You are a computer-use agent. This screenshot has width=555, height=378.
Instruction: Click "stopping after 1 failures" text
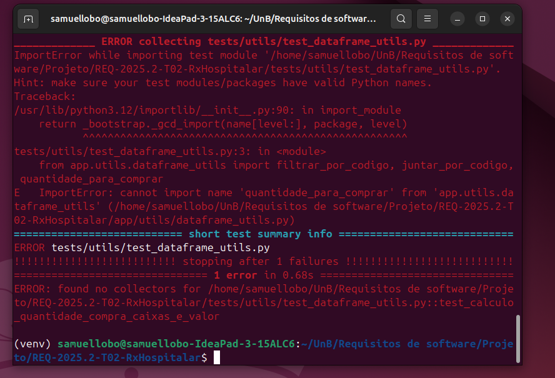pos(260,261)
